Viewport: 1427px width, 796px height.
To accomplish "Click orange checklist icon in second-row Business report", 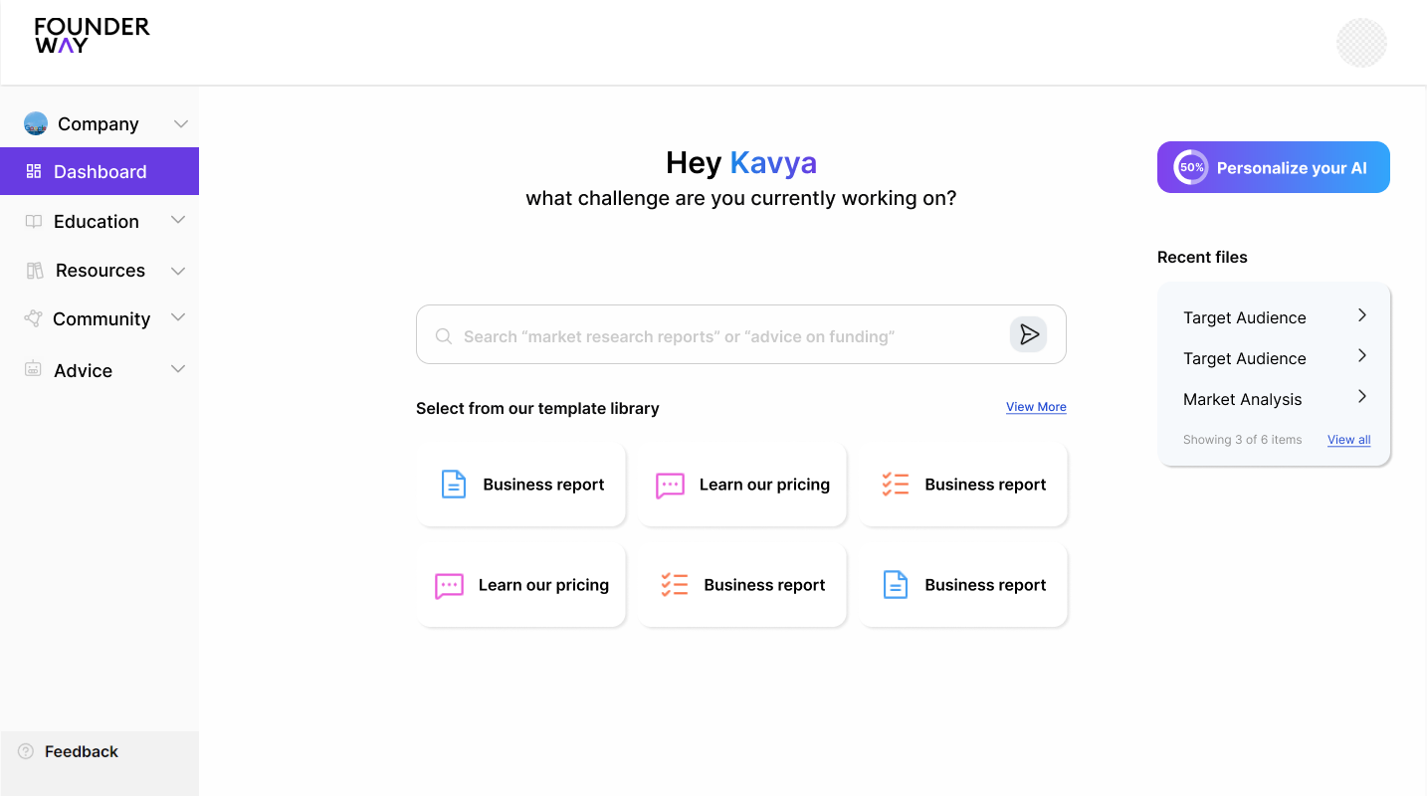I will [x=675, y=585].
